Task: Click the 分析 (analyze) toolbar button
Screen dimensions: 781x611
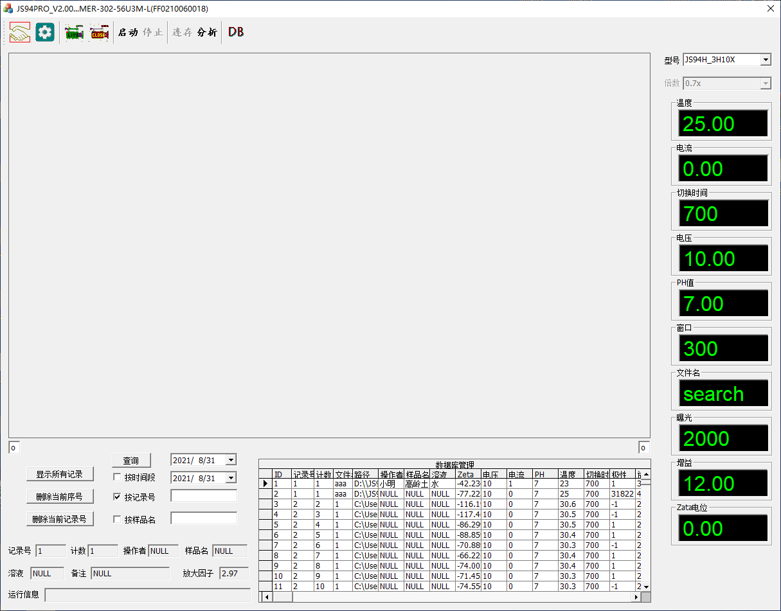Action: 207,33
